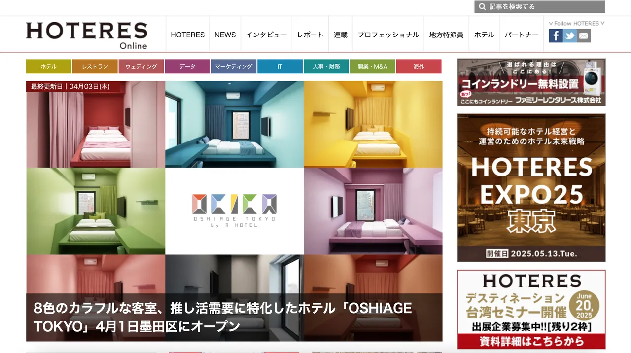Open the 地方特派員 navigation item
The width and height of the screenshot is (631, 353).
(x=446, y=35)
